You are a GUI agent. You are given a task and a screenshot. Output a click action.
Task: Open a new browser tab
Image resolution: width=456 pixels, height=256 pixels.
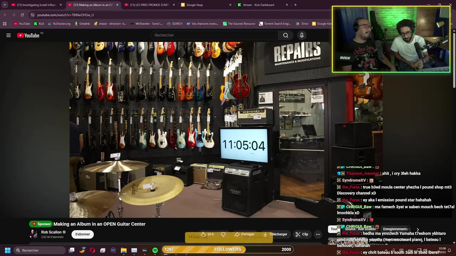coord(295,5)
